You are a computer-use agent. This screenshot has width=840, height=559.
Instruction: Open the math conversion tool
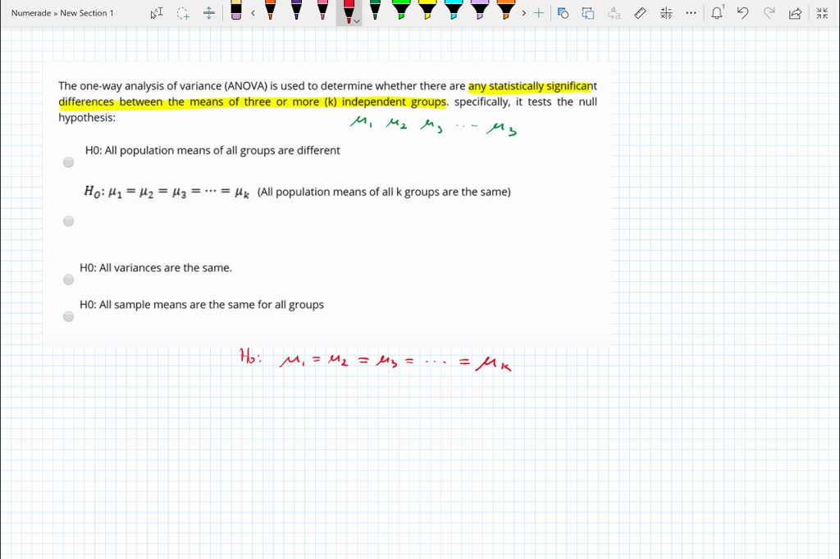pos(666,13)
